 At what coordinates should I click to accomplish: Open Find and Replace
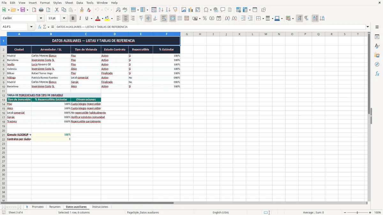118,10
